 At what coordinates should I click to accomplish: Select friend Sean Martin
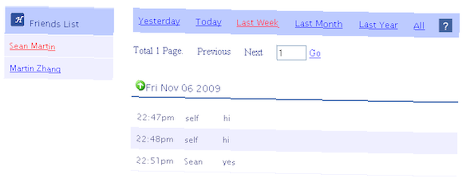32,46
